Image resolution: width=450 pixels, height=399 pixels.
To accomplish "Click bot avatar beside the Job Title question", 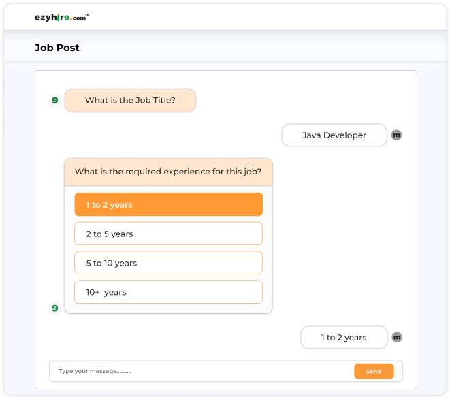I will click(55, 100).
